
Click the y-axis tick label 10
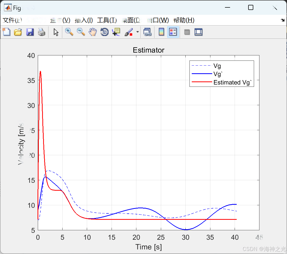pos(31,205)
